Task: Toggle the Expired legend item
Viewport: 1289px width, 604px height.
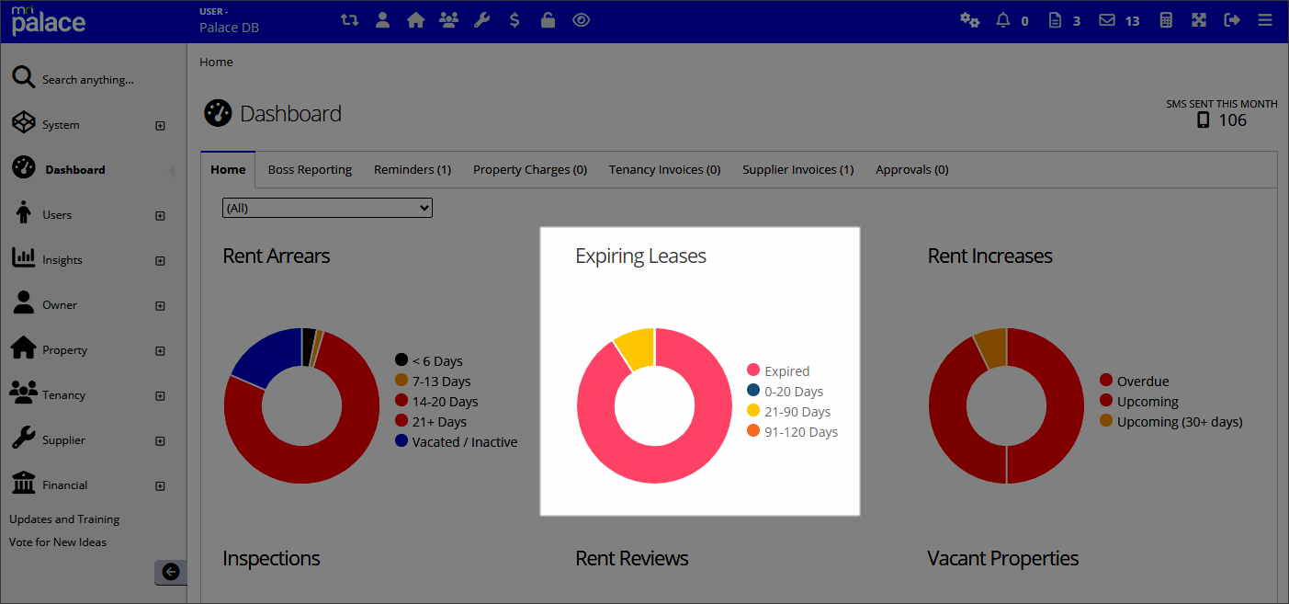Action: click(779, 371)
